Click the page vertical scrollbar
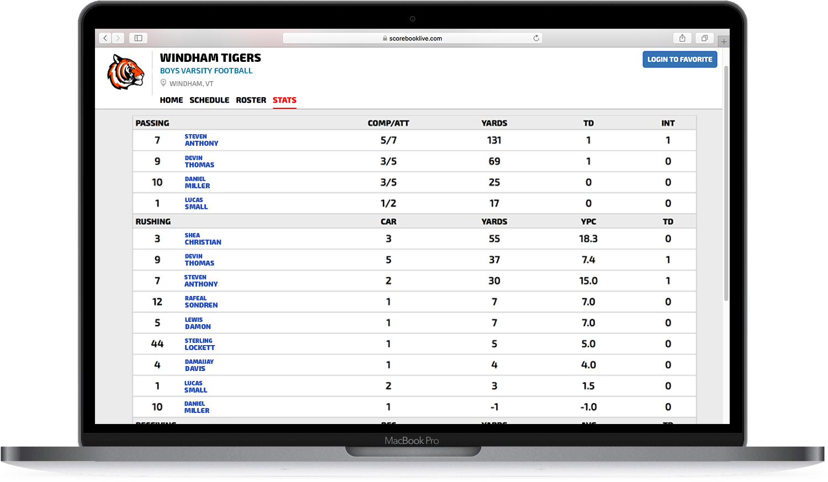Image resolution: width=828 pixels, height=482 pixels. coord(726,182)
